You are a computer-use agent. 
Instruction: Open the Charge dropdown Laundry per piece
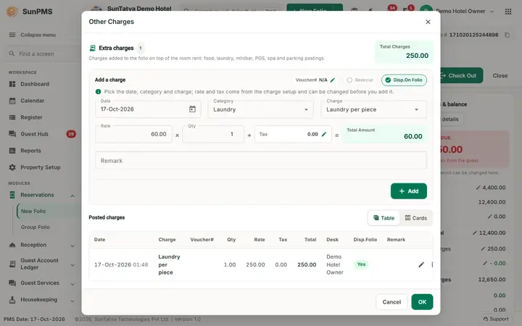tap(373, 109)
